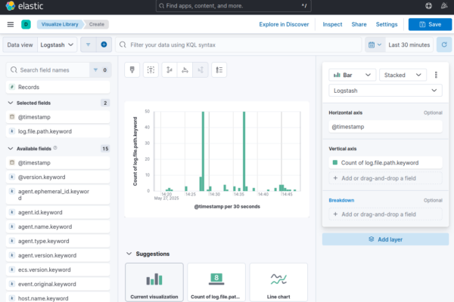Open the Inspect menu item
This screenshot has width=454, height=302.
(332, 24)
